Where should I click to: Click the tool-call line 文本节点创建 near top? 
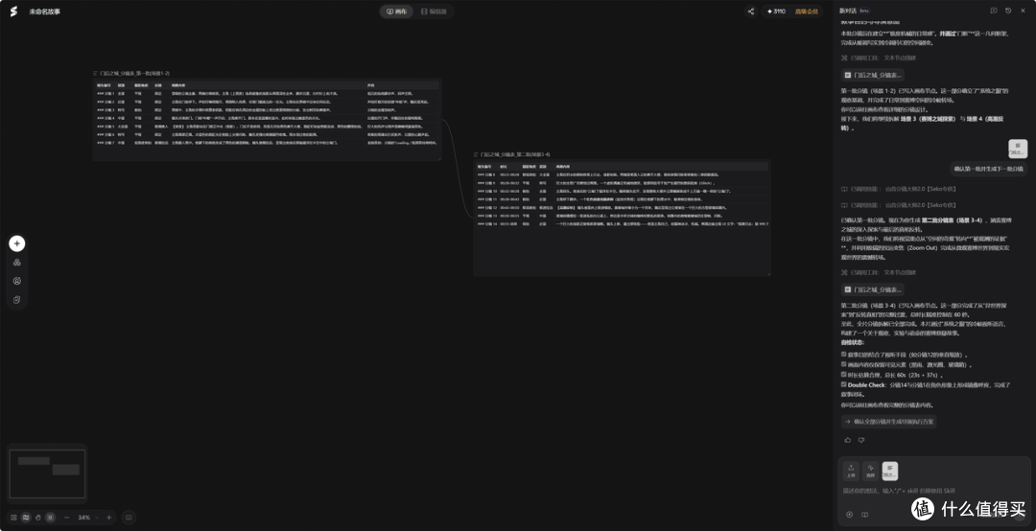point(879,58)
